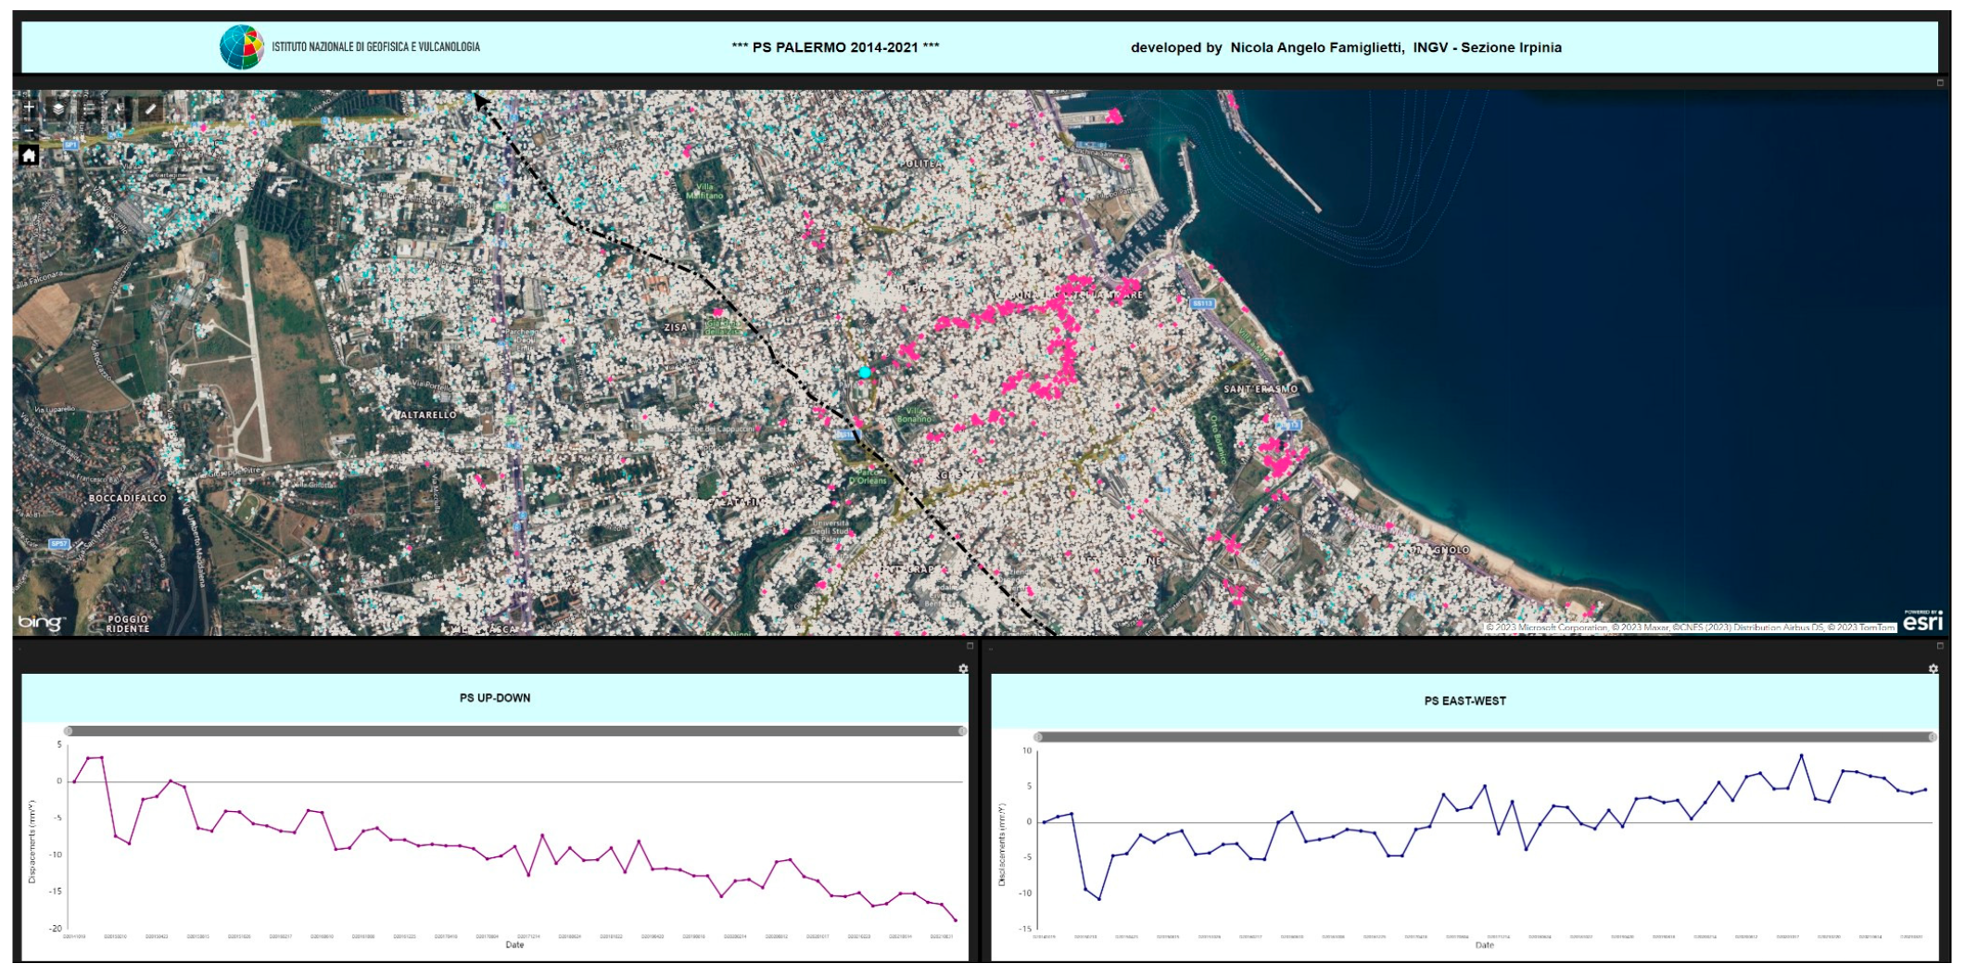Expand the PS UP-DOWN chart panel

(x=970, y=646)
